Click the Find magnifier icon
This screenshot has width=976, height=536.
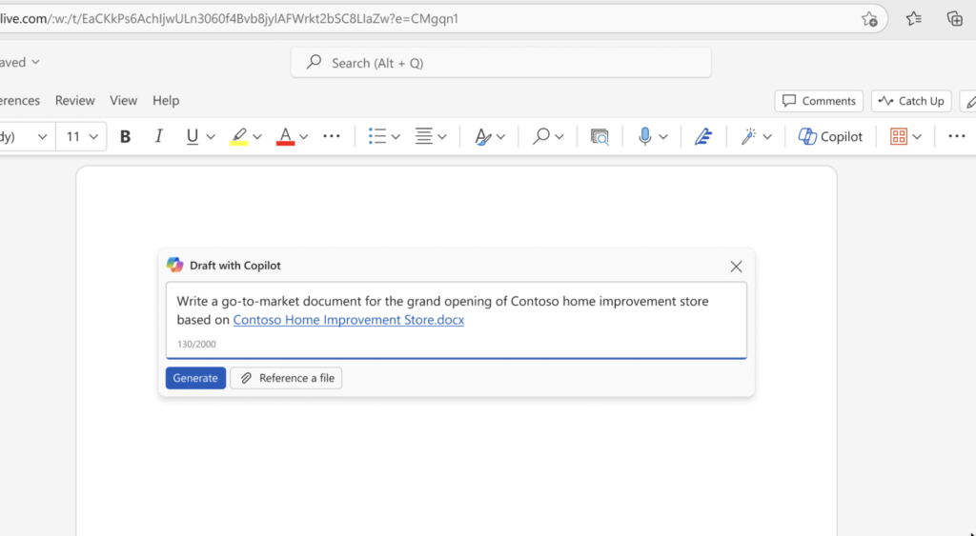click(x=541, y=136)
